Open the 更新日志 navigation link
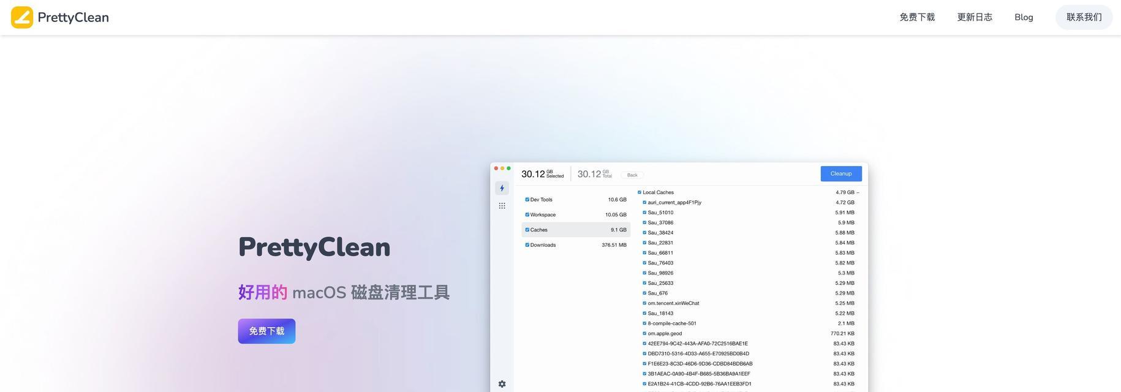The width and height of the screenshot is (1121, 392). (x=975, y=17)
